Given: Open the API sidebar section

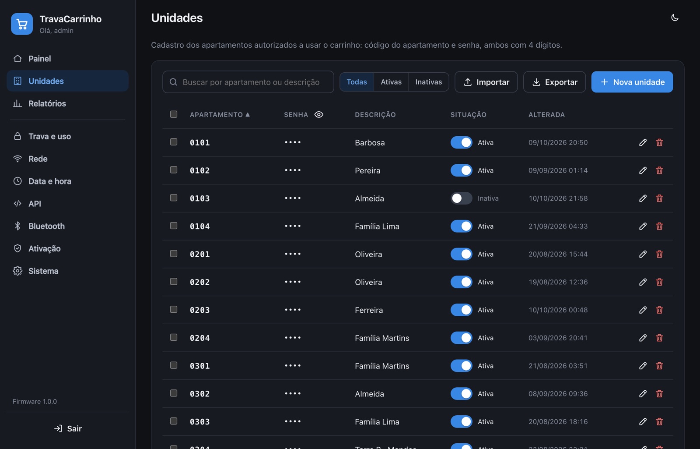Looking at the screenshot, I should coord(67,204).
